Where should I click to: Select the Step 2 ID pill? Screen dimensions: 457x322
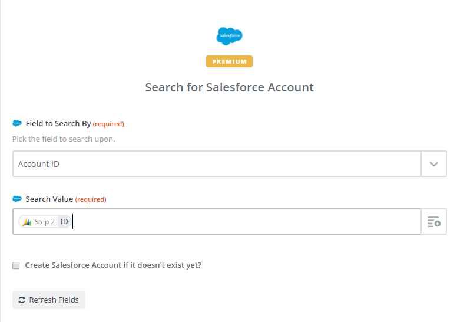(45, 222)
